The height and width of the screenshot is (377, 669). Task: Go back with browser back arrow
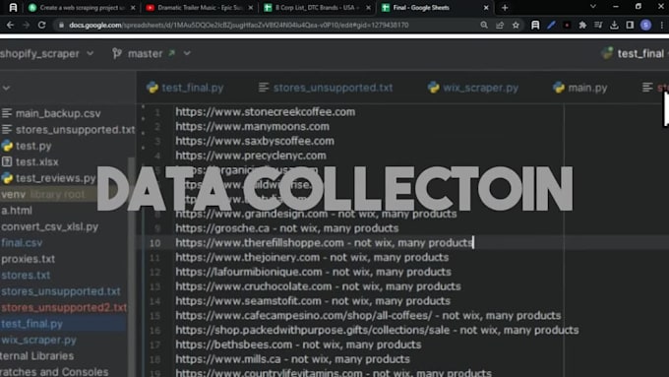click(x=10, y=26)
